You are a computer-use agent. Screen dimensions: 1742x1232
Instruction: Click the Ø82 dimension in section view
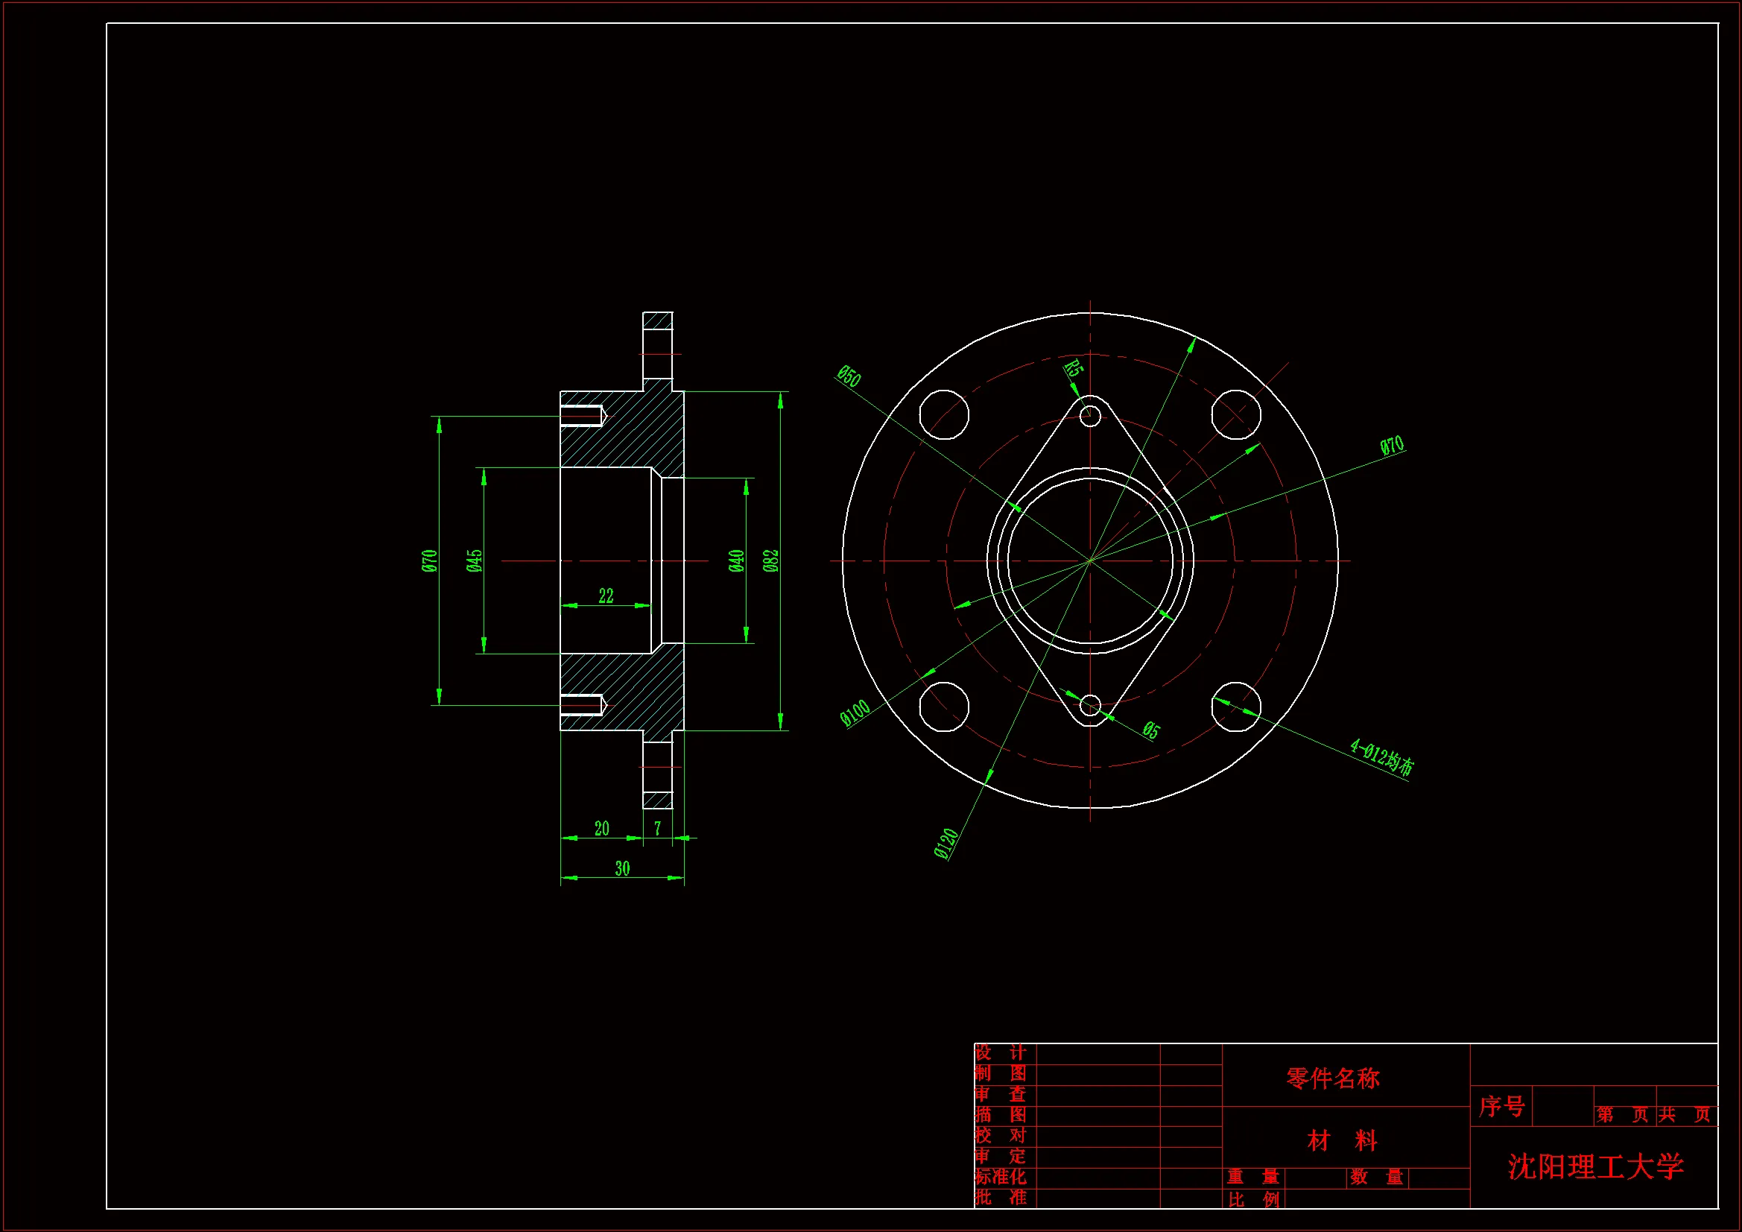[770, 561]
